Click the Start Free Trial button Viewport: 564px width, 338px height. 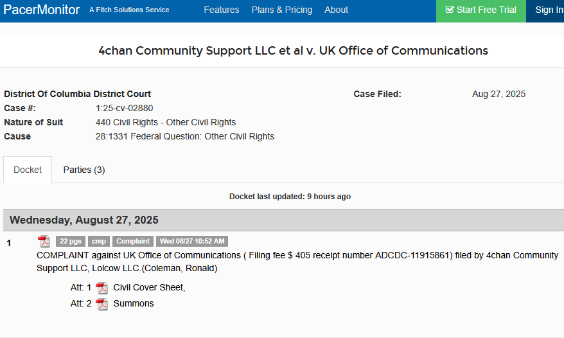(481, 11)
